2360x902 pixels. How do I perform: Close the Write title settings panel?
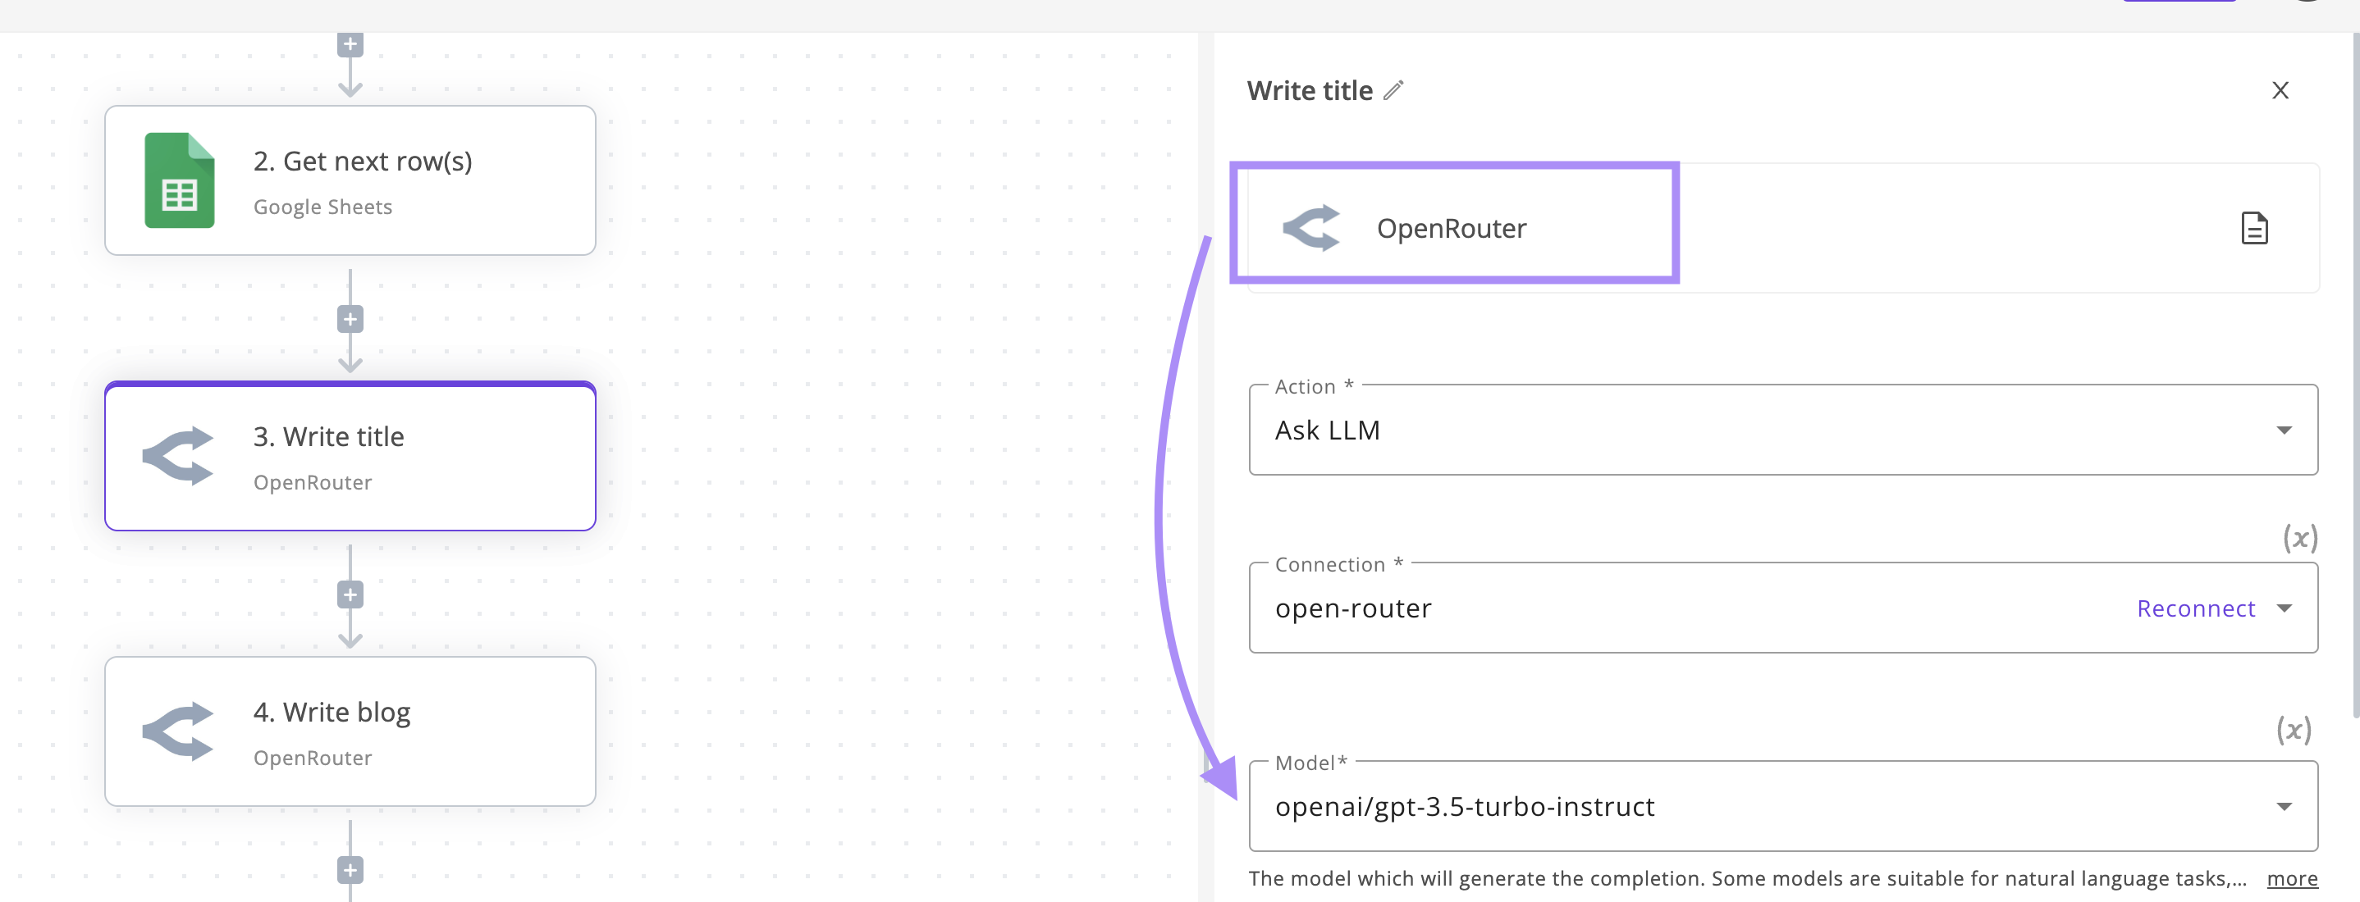[2280, 91]
